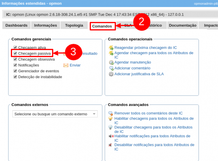The image size is (218, 161).
Task: Click the Agendar manutenção link
Action: (132, 62)
